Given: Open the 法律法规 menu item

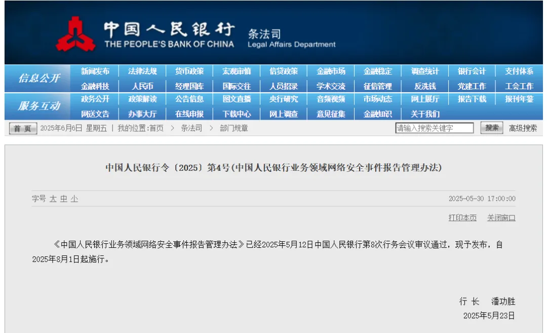Looking at the screenshot, I should (x=142, y=71).
